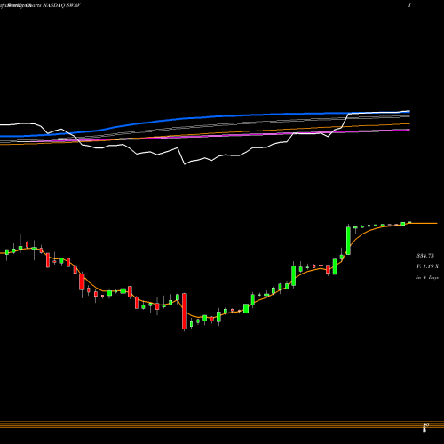
Task: Click the 334.75 price label
Action: point(425,256)
